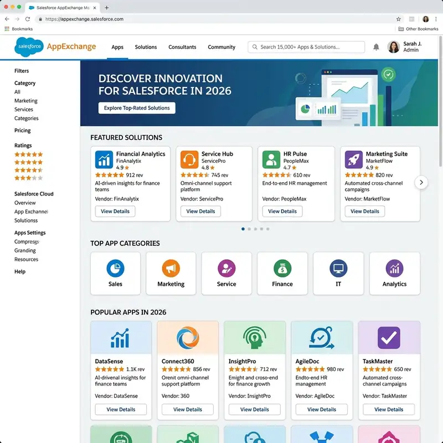
Task: Open the Consultants nav tab
Action: coord(182,47)
